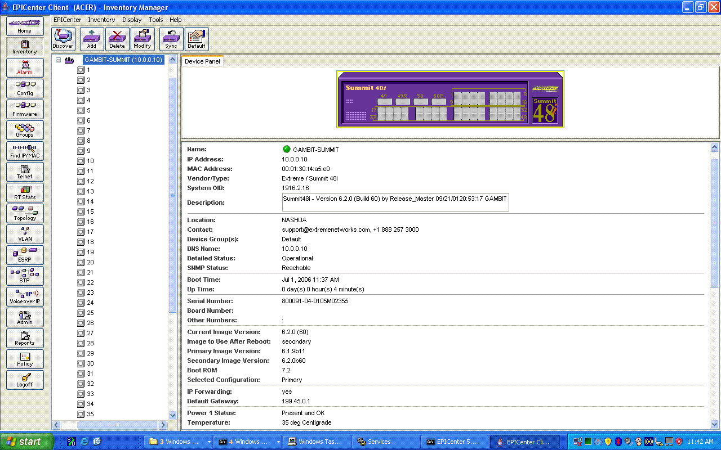Select the Device Panel tab
This screenshot has height=450, width=721.
tap(202, 61)
